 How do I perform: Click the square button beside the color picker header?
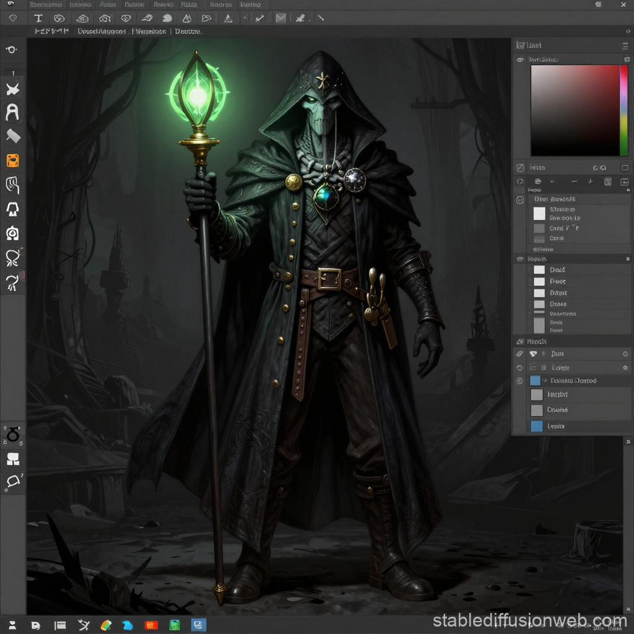point(626,59)
